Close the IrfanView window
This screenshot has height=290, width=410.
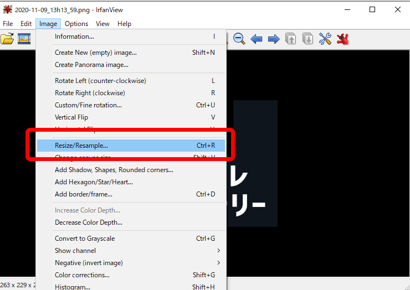point(397,9)
